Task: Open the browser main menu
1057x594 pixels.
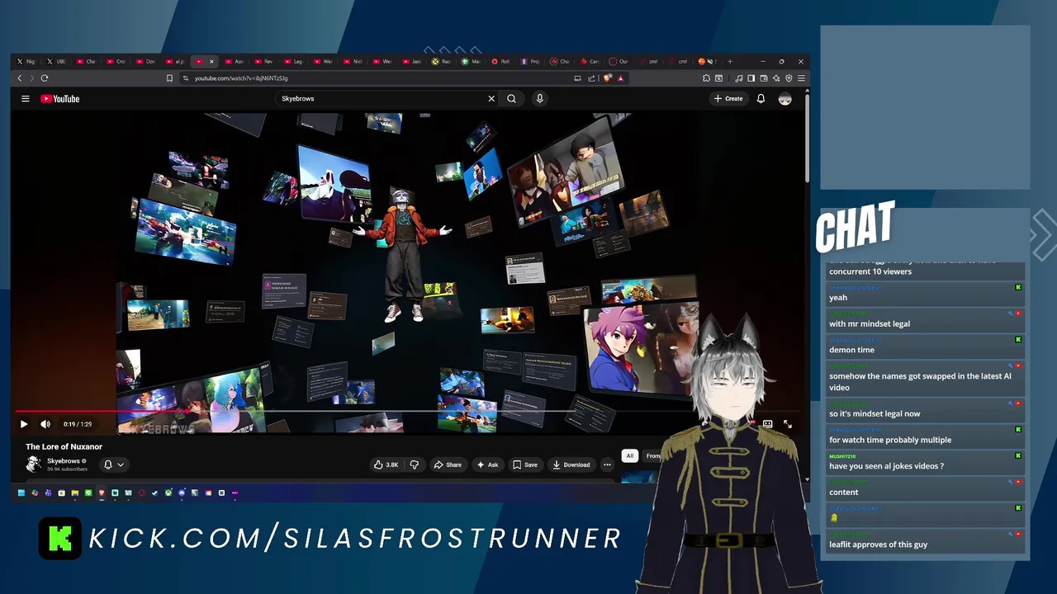Action: pos(801,78)
